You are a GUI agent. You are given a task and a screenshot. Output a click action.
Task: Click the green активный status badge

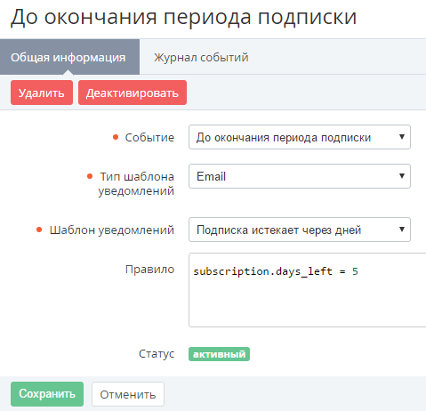[x=219, y=354]
